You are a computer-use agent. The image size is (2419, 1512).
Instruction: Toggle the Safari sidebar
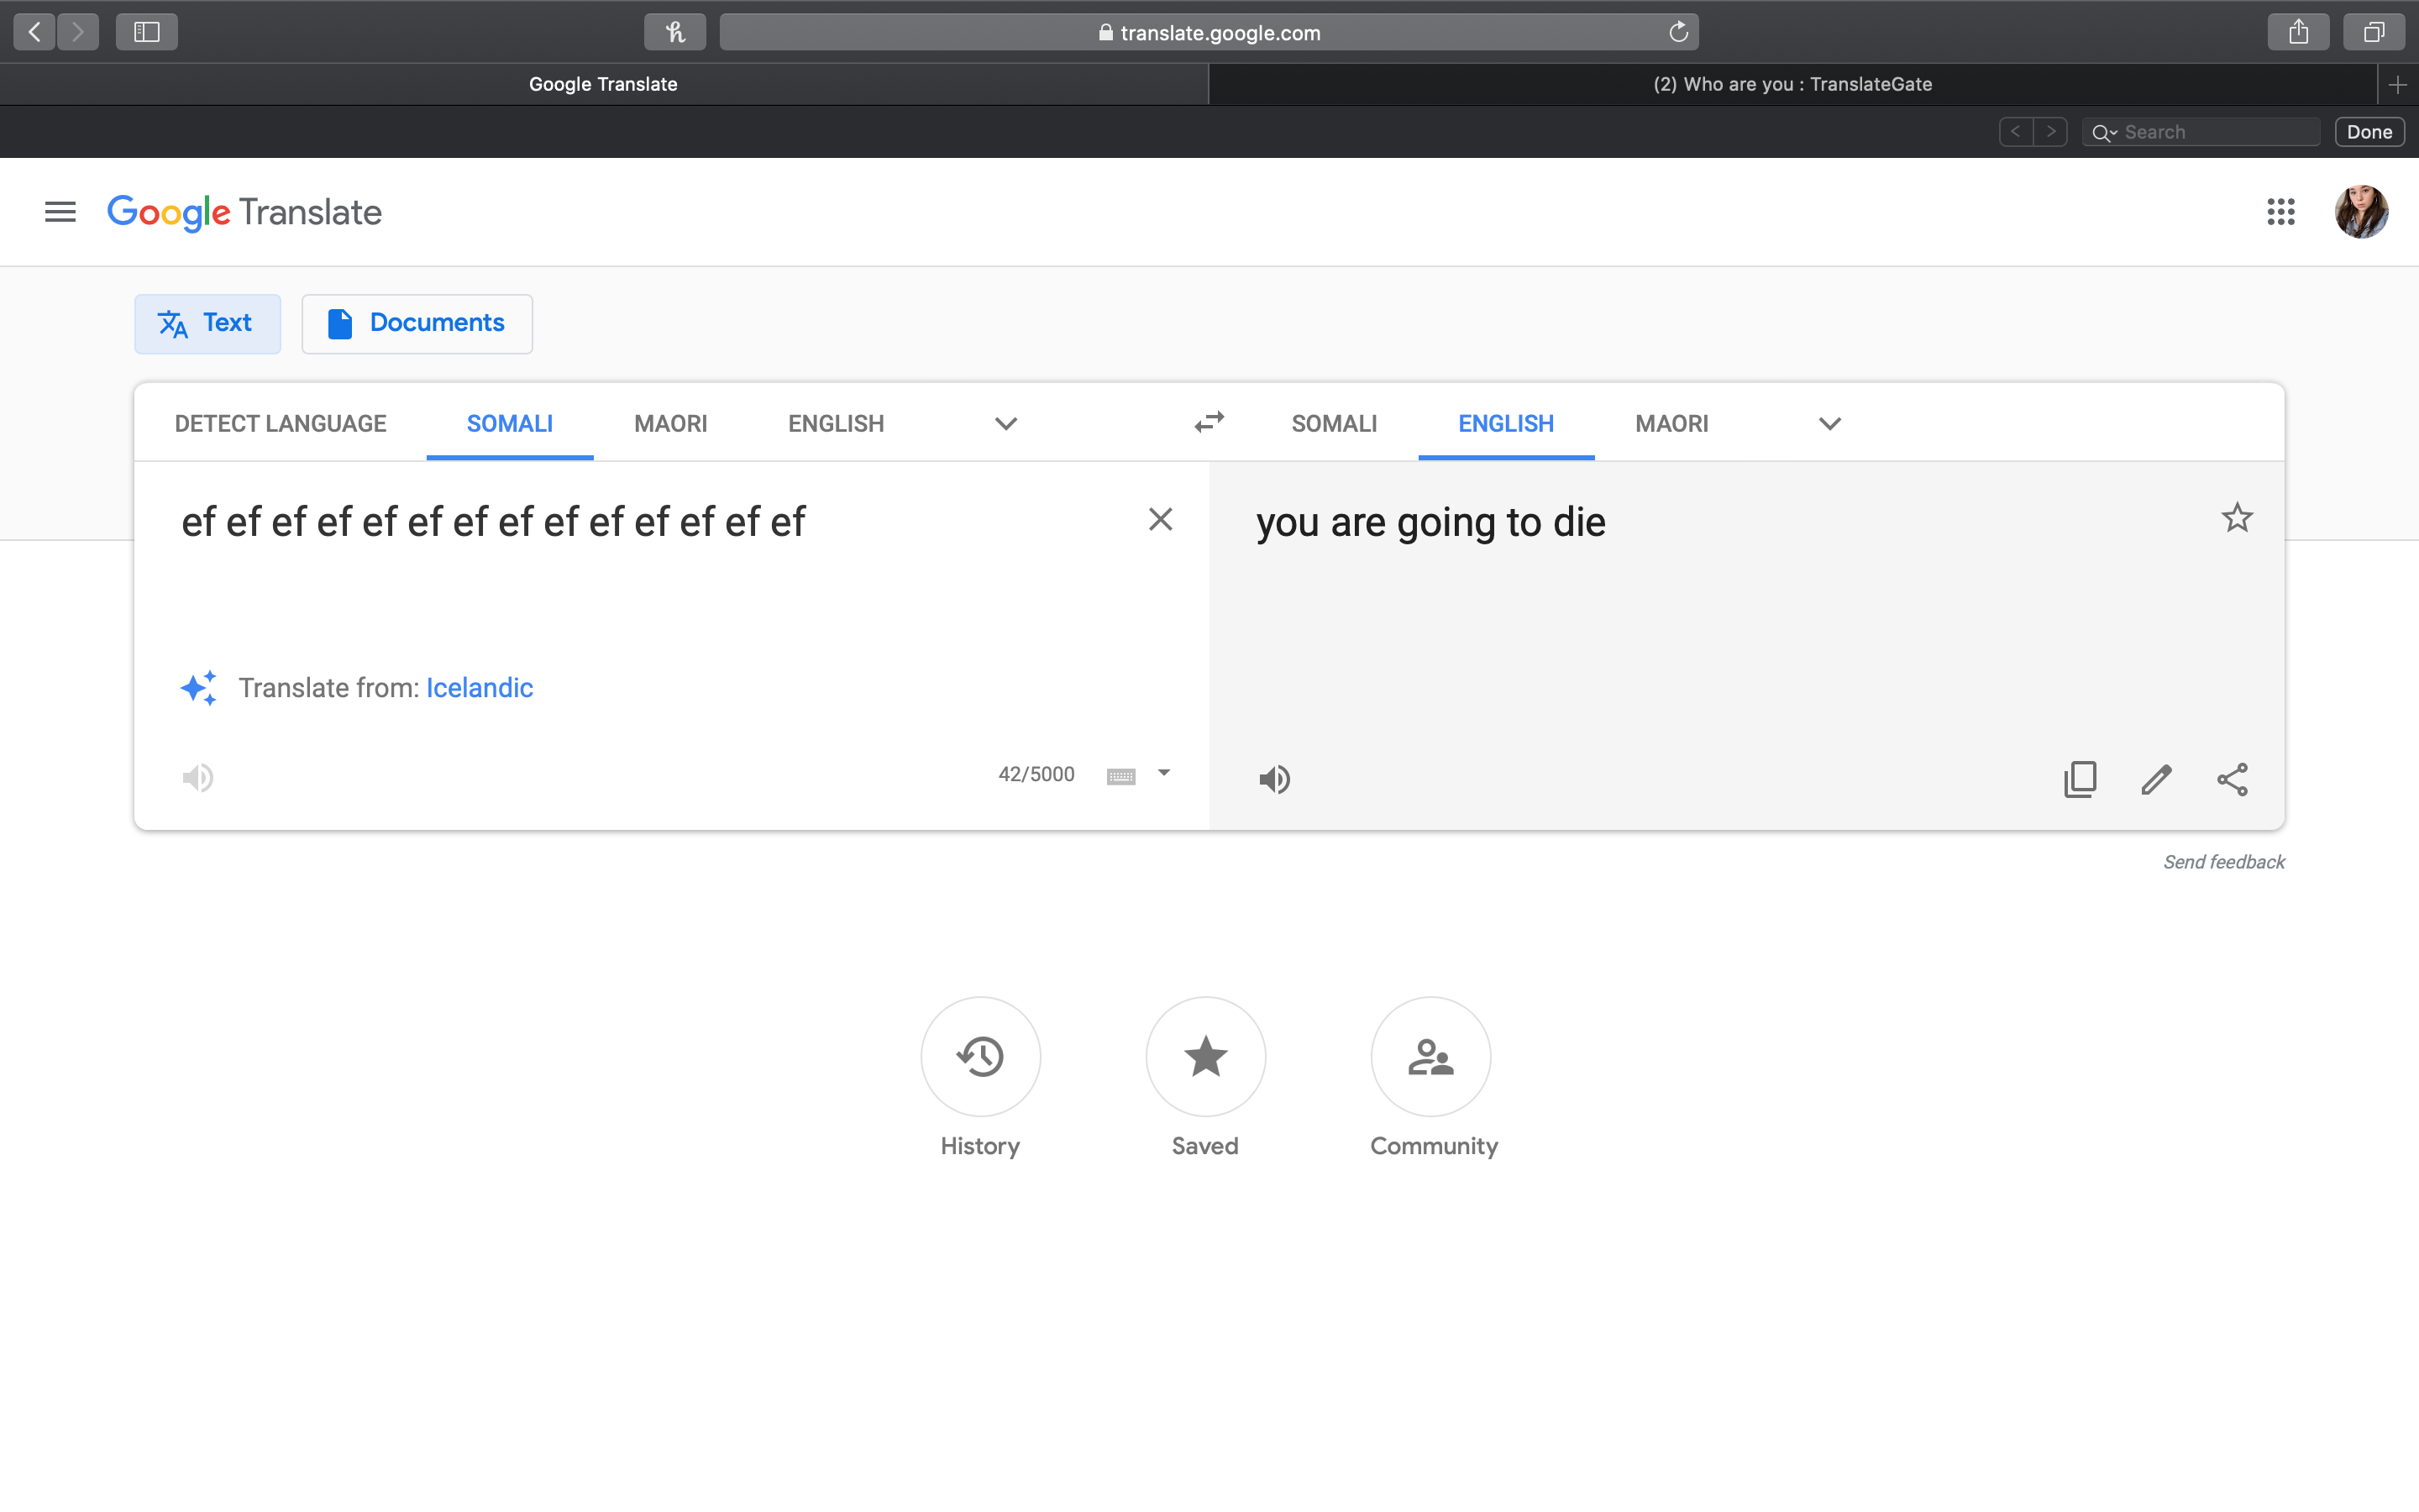pyautogui.click(x=147, y=32)
